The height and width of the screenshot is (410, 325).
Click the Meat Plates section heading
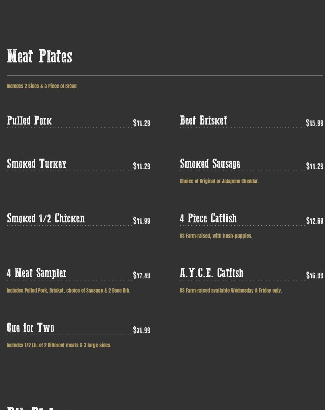[39, 56]
